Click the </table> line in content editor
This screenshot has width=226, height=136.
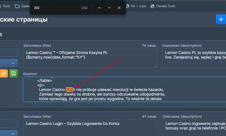coord(45,80)
